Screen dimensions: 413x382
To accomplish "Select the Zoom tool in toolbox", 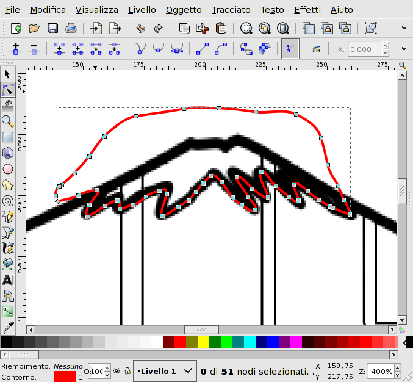I will coord(8,121).
